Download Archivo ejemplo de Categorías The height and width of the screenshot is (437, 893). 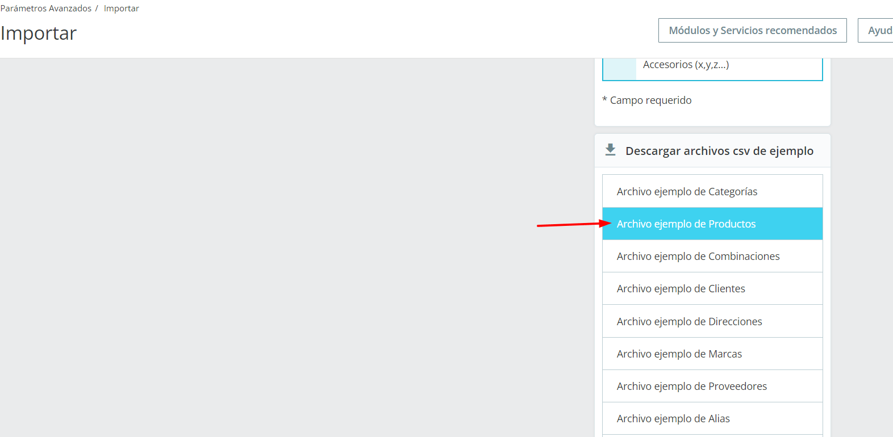point(712,191)
